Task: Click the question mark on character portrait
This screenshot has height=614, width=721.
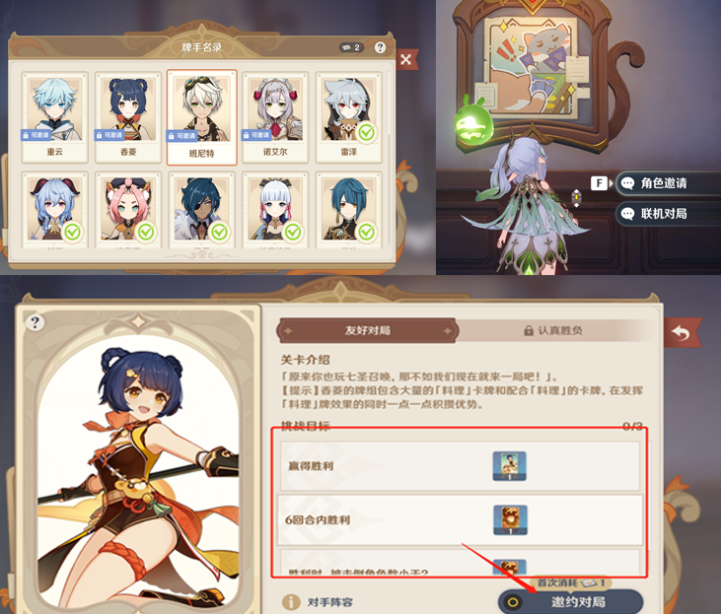Action: click(x=35, y=322)
